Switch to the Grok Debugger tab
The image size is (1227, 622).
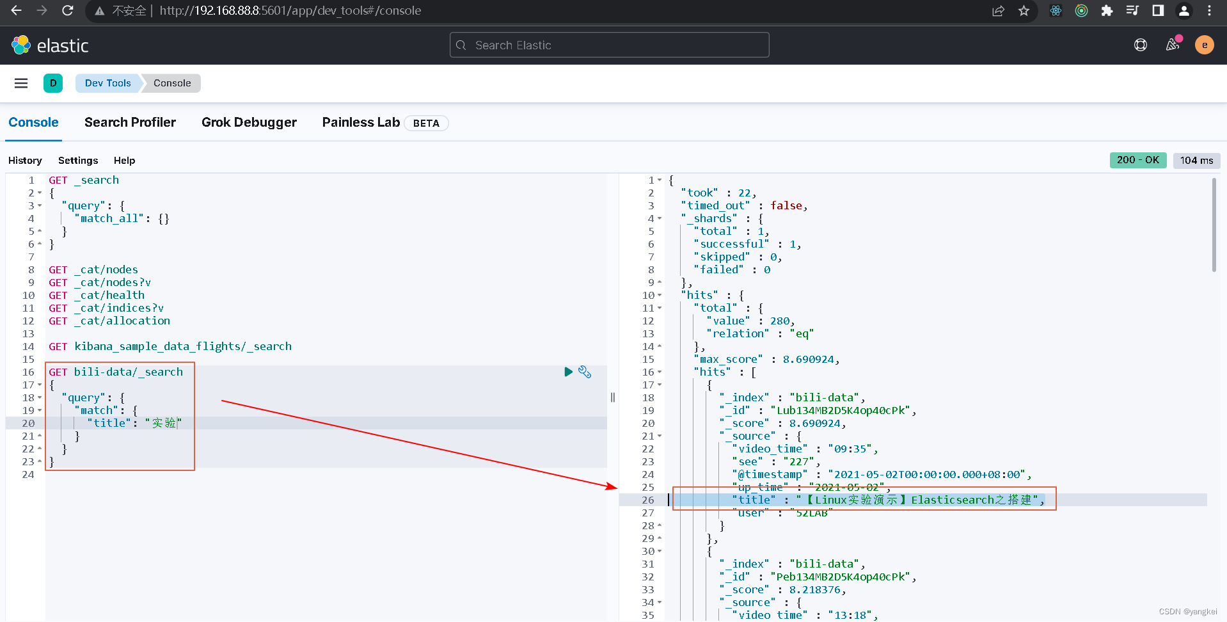pos(249,122)
